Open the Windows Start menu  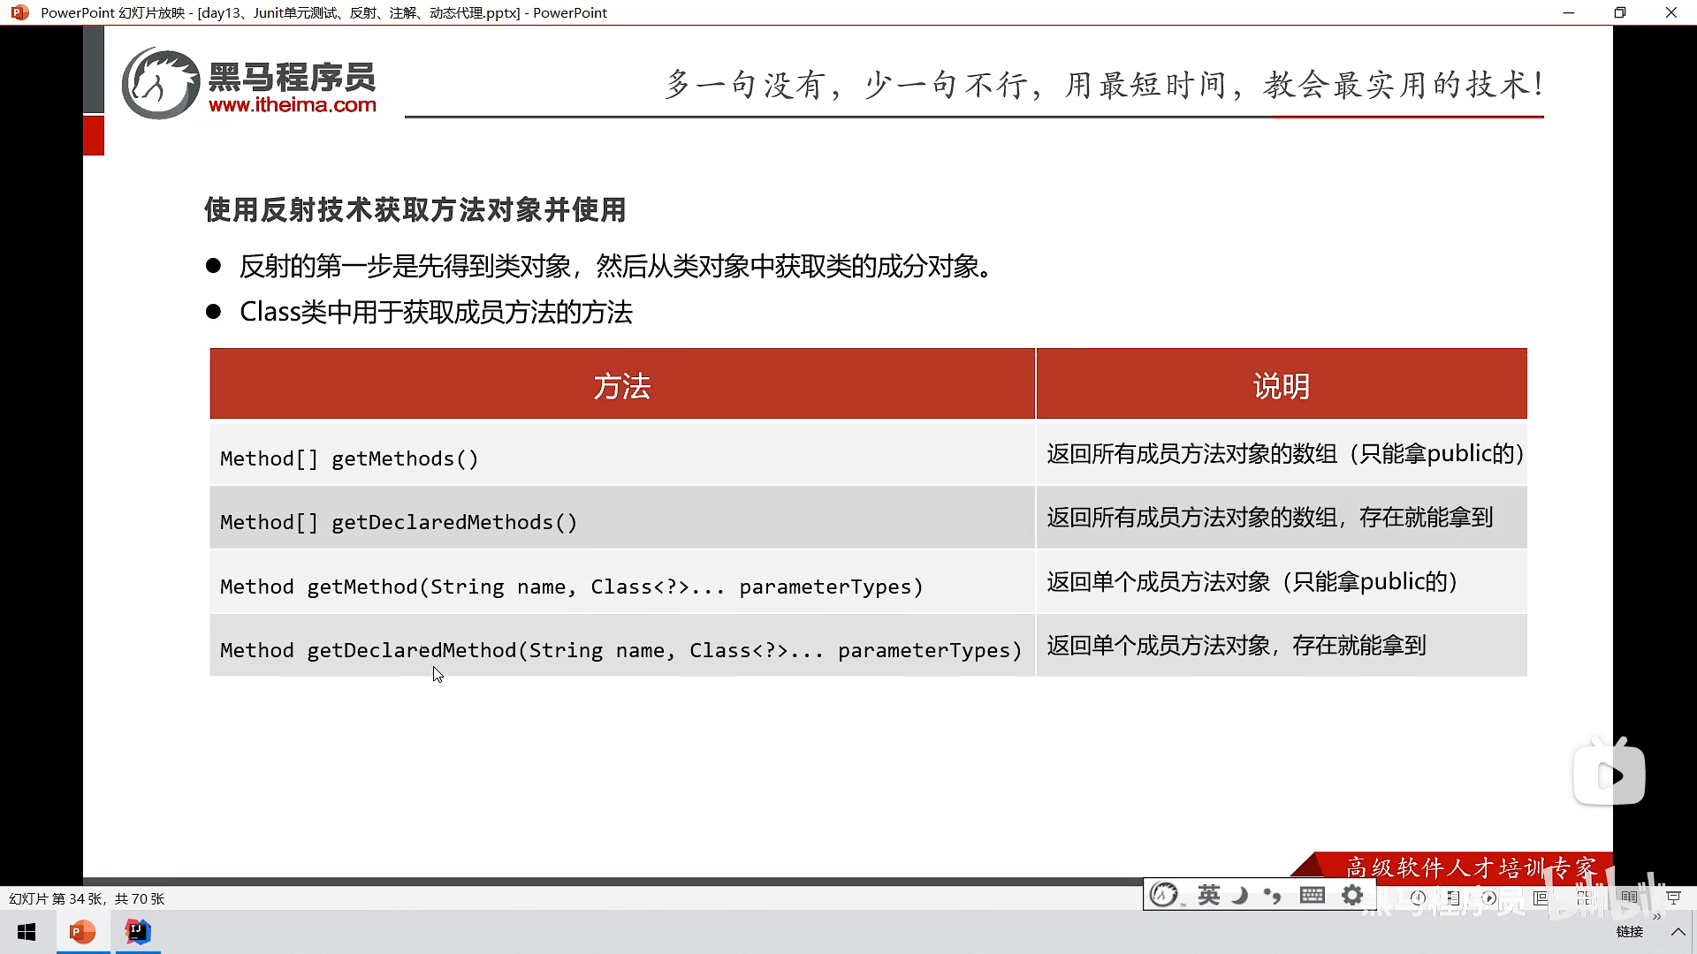(x=27, y=932)
